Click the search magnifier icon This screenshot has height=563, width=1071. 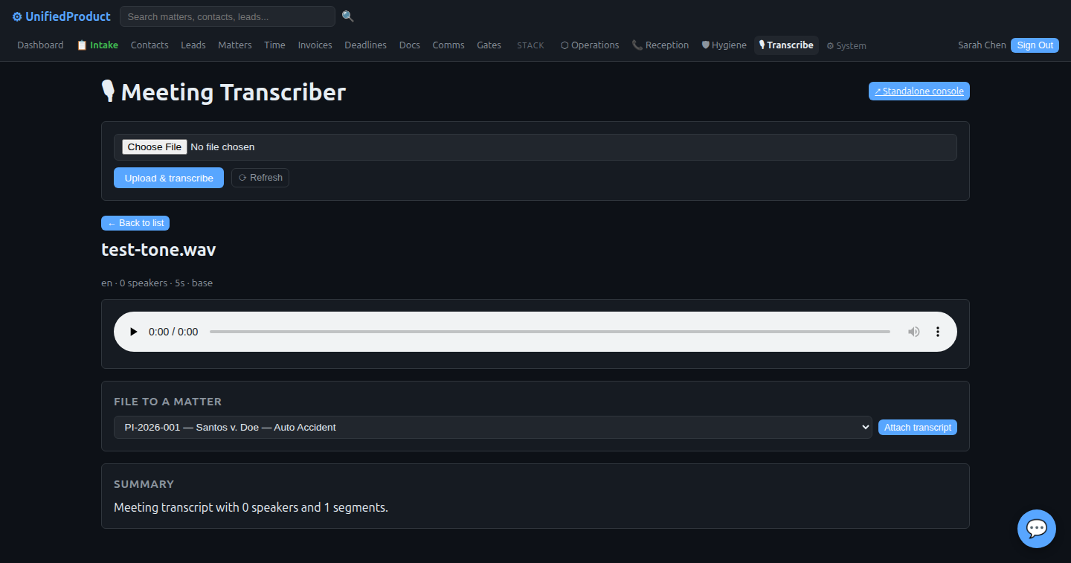click(348, 16)
